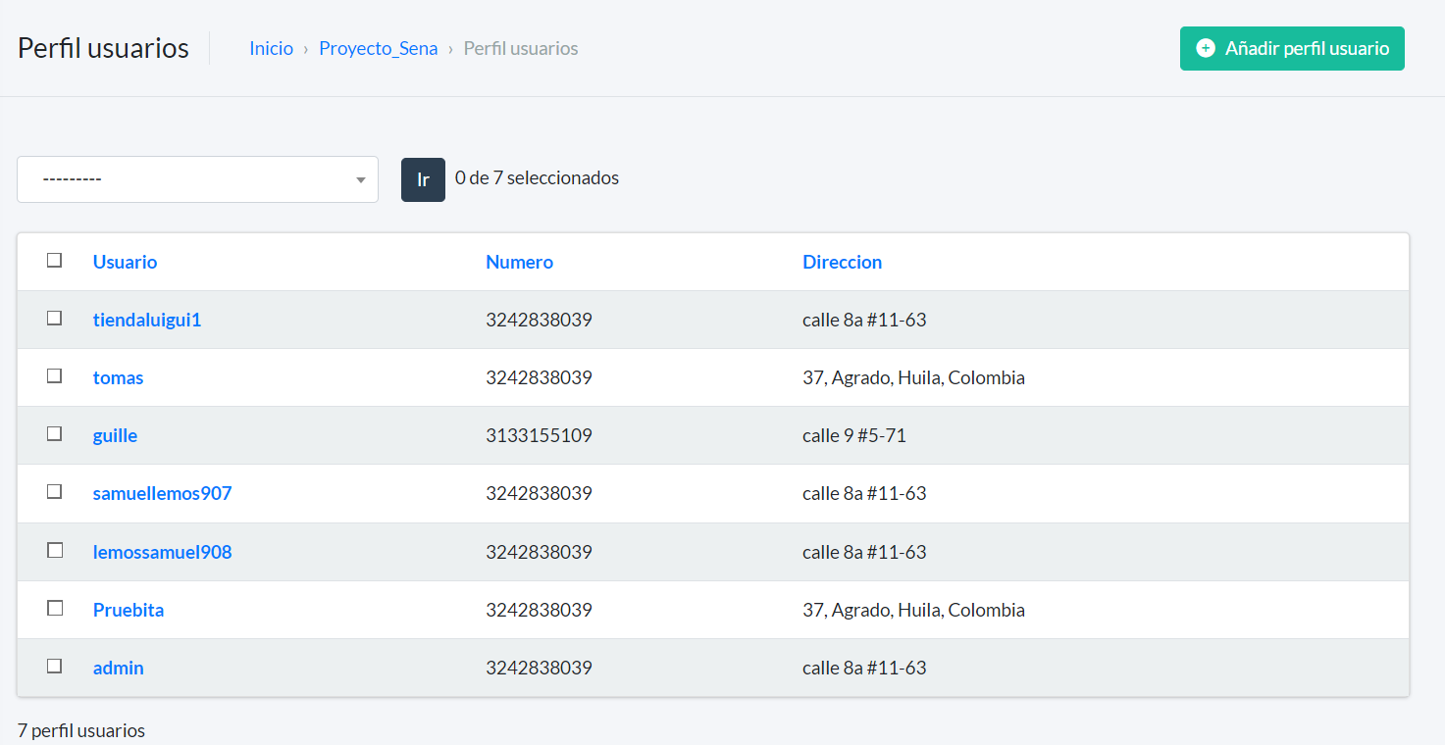Select the checkbox next to tomas
Screen dimensions: 1445x745
[x=55, y=376]
